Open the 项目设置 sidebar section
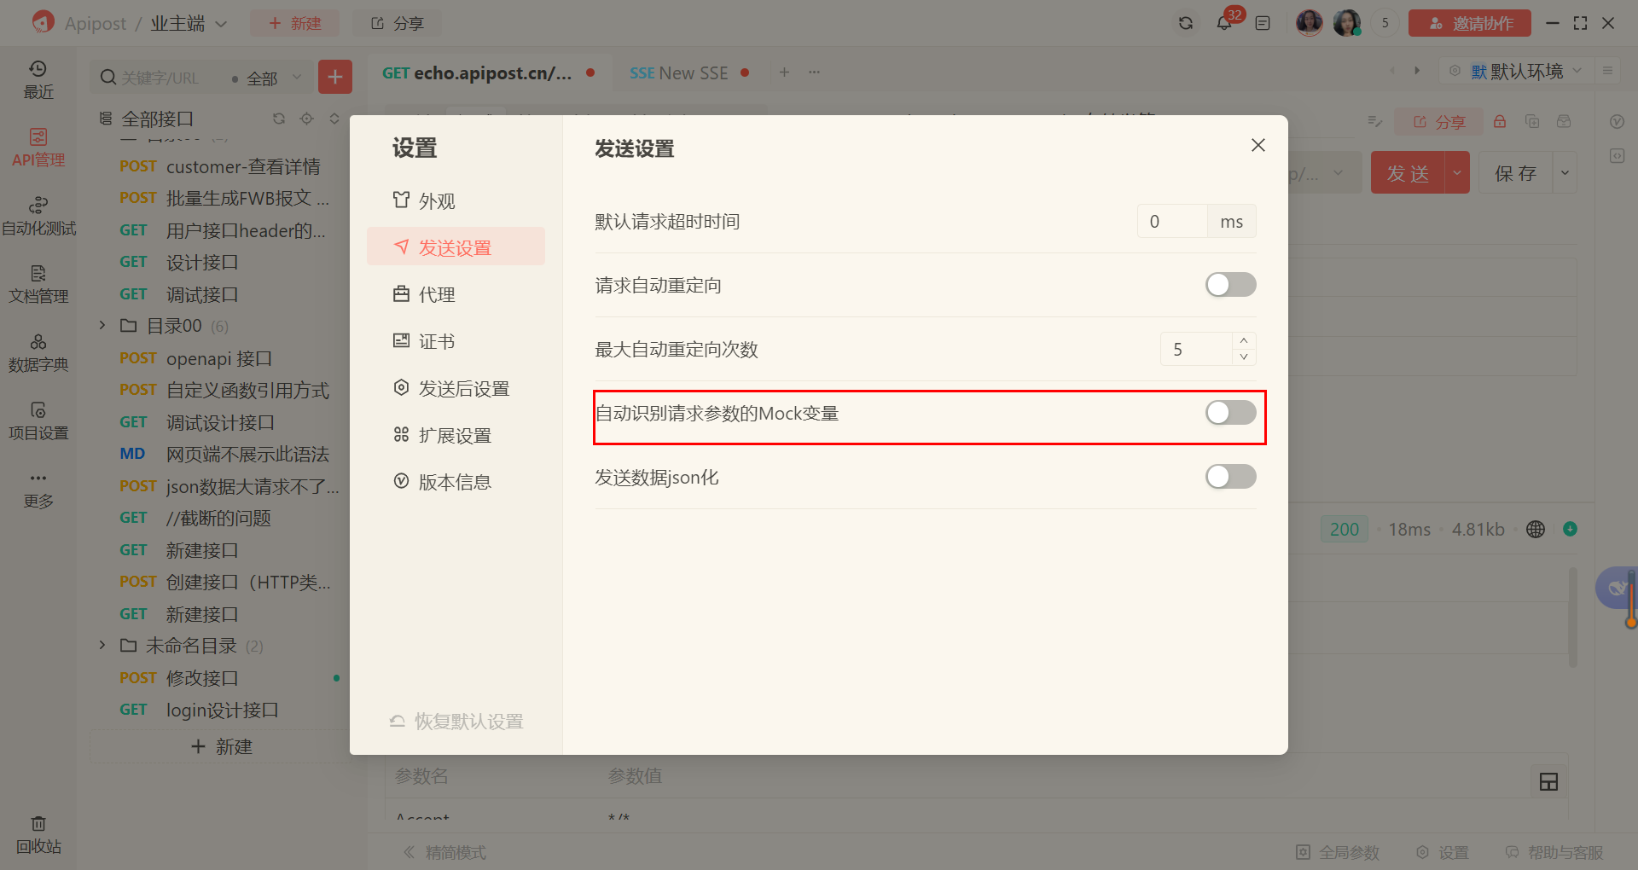The width and height of the screenshot is (1638, 870). pos(38,420)
